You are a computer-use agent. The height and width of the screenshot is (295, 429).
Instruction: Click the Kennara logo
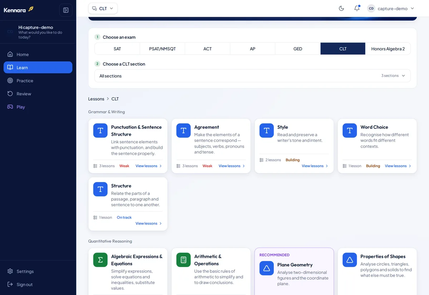pos(19,10)
